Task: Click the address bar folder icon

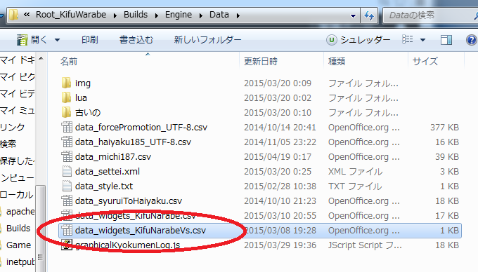Action: tap(13, 15)
